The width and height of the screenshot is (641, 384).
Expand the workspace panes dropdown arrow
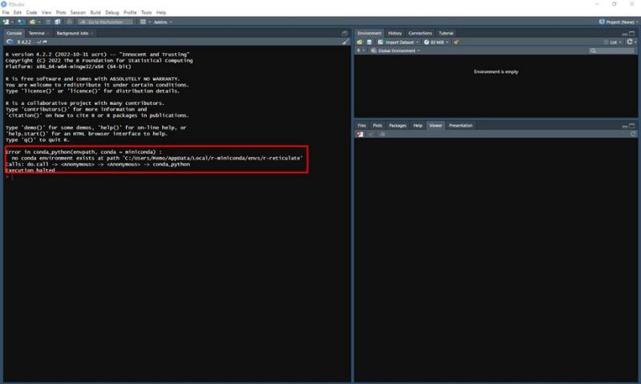[150, 22]
